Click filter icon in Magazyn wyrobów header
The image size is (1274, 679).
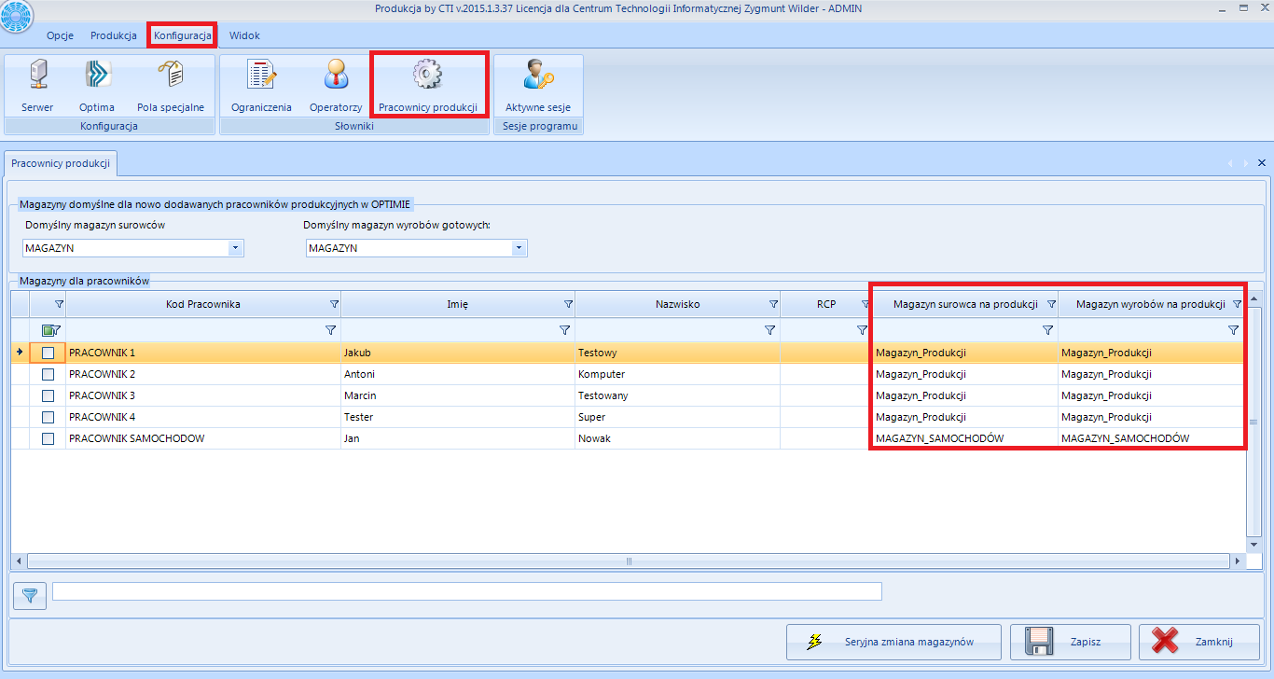(x=1238, y=304)
